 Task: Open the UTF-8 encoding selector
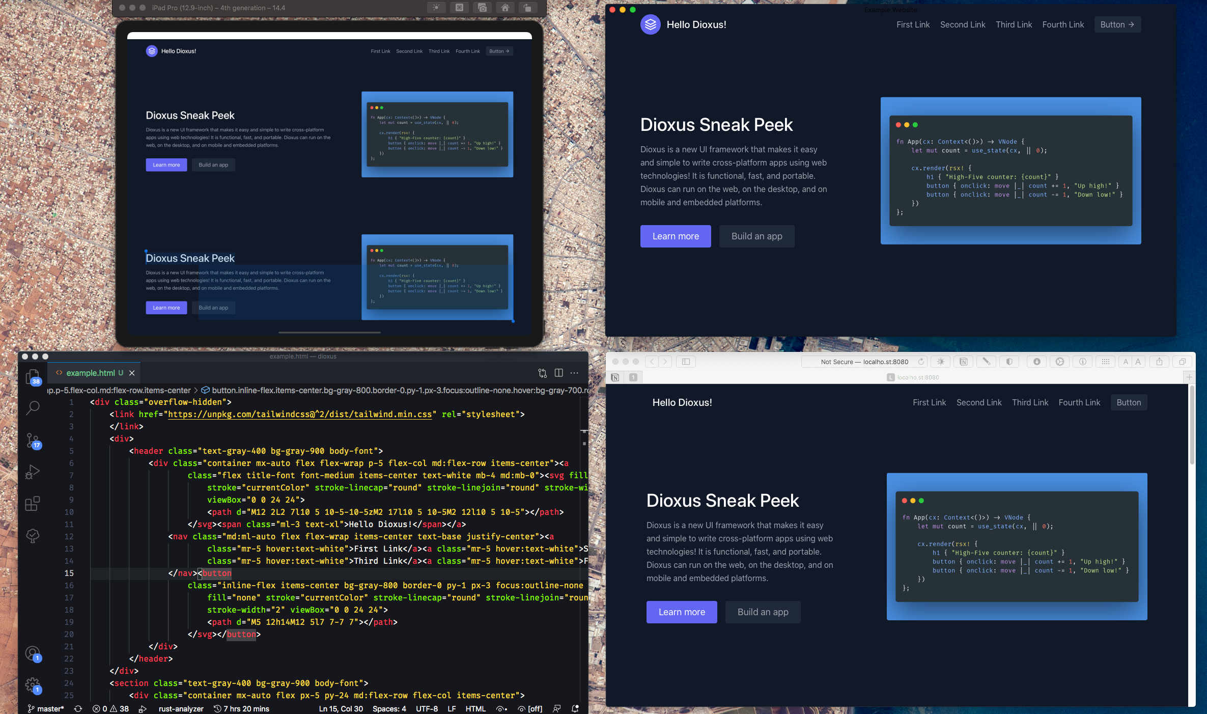(x=427, y=708)
